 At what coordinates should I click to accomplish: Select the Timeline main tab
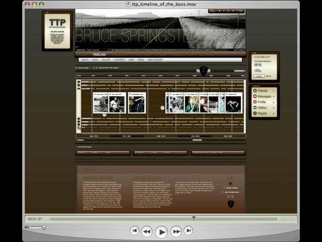tap(99, 54)
